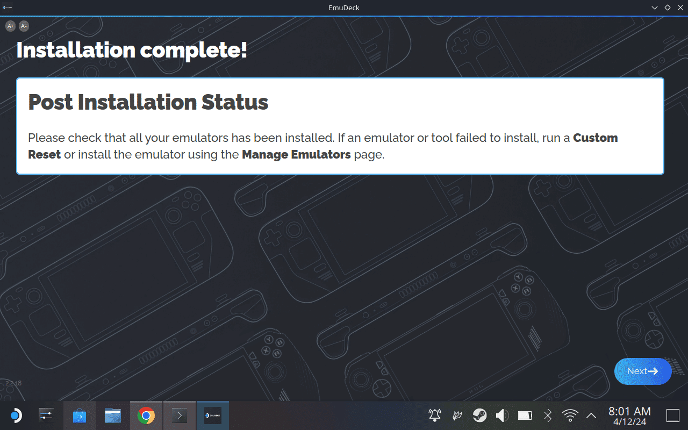Open Dolphin file manager in taskbar
The width and height of the screenshot is (688, 430).
[x=113, y=415]
